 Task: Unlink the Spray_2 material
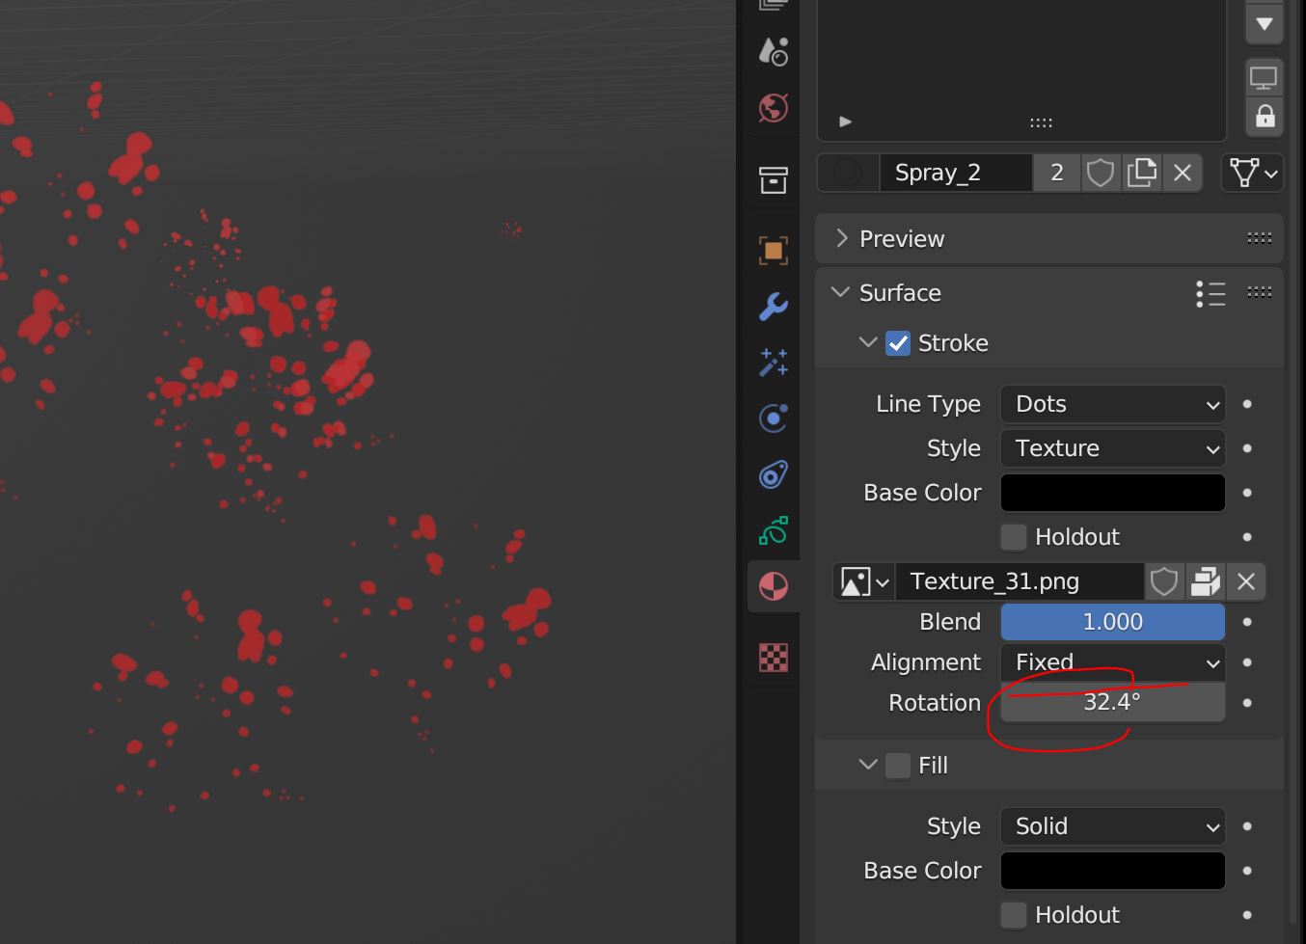(1183, 173)
